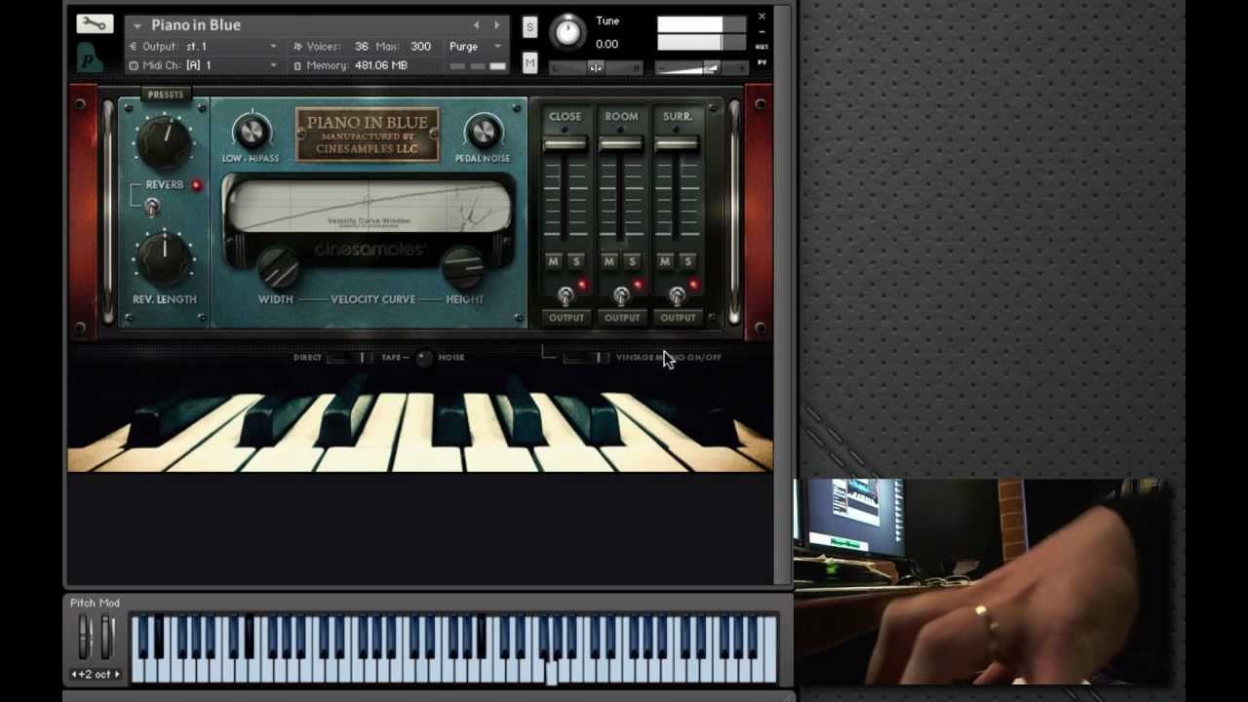The image size is (1248, 702).
Task: Mute the Surr. mic channel
Action: [665, 261]
